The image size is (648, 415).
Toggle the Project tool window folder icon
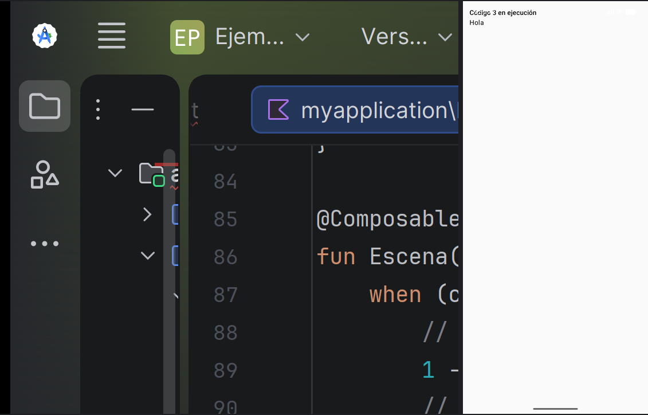click(45, 106)
